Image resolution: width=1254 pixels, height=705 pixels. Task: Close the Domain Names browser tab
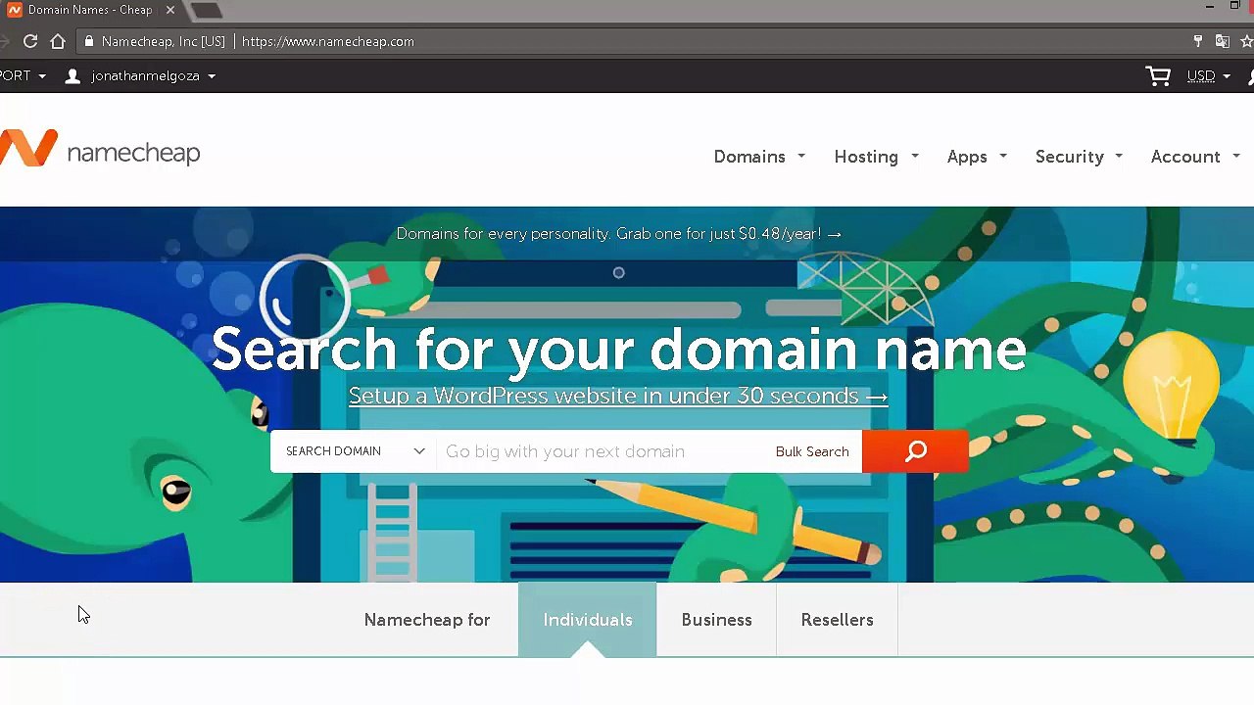pyautogui.click(x=169, y=10)
